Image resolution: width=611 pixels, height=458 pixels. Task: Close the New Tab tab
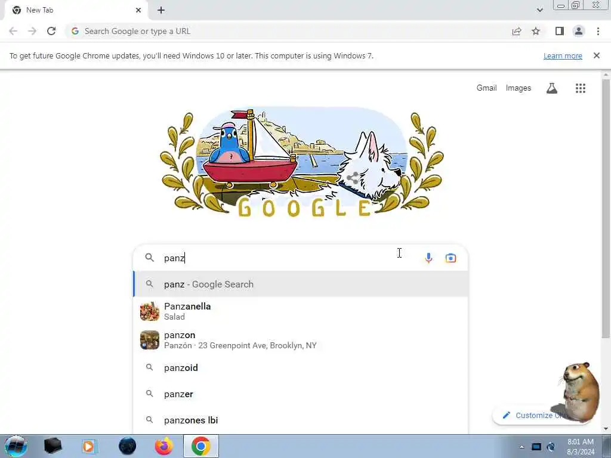point(138,10)
